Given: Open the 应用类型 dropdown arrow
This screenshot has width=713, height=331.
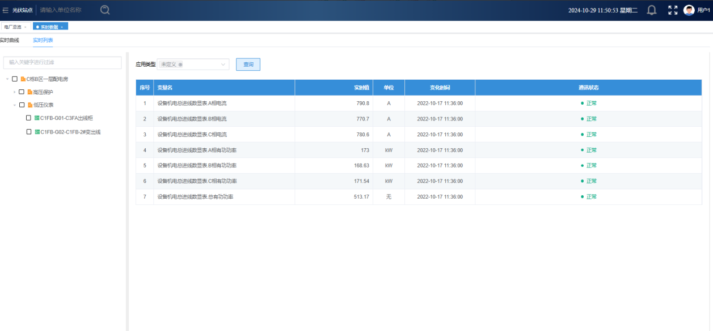Looking at the screenshot, I should (x=223, y=65).
